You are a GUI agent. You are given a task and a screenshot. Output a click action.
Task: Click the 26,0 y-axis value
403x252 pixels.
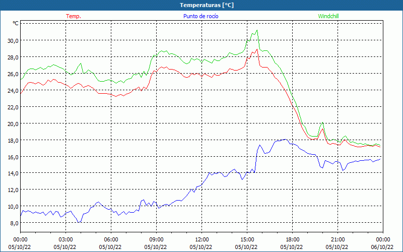point(14,74)
